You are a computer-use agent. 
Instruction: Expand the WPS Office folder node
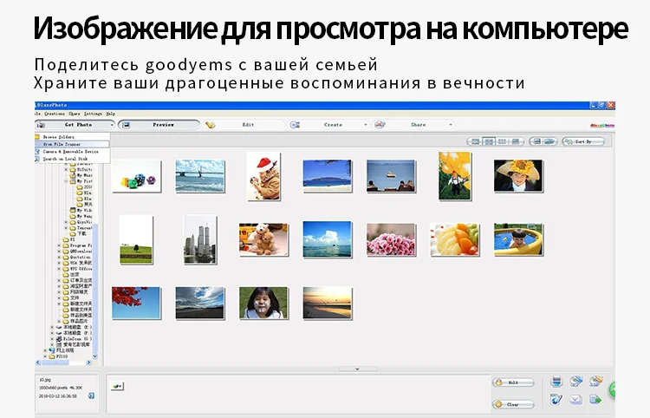59,269
